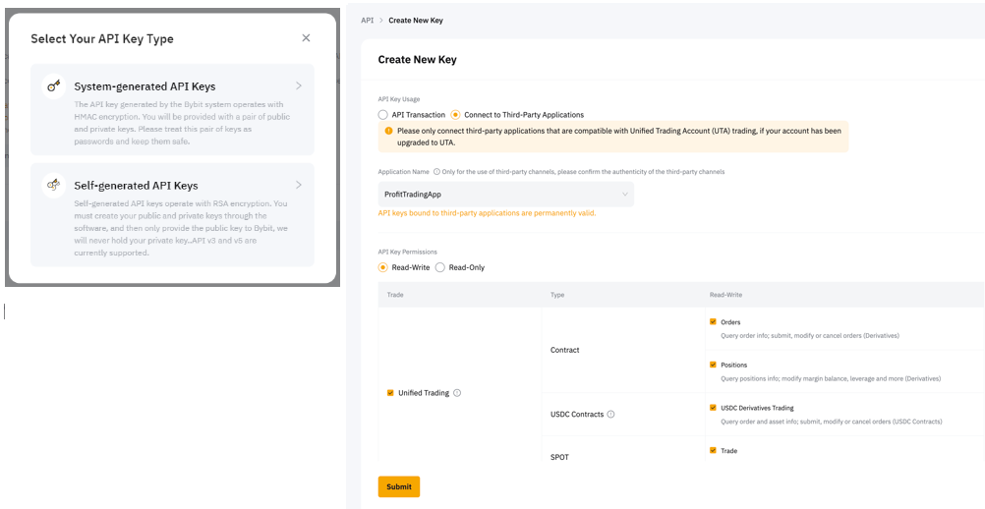Image resolution: width=985 pixels, height=509 pixels.
Task: Click the info icon beside USDC Contracts
Action: tap(610, 415)
